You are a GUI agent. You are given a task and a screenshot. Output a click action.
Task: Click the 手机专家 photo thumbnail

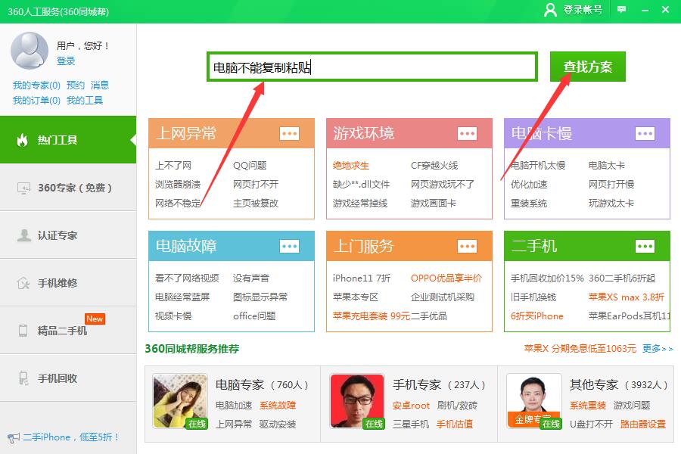pyautogui.click(x=357, y=402)
